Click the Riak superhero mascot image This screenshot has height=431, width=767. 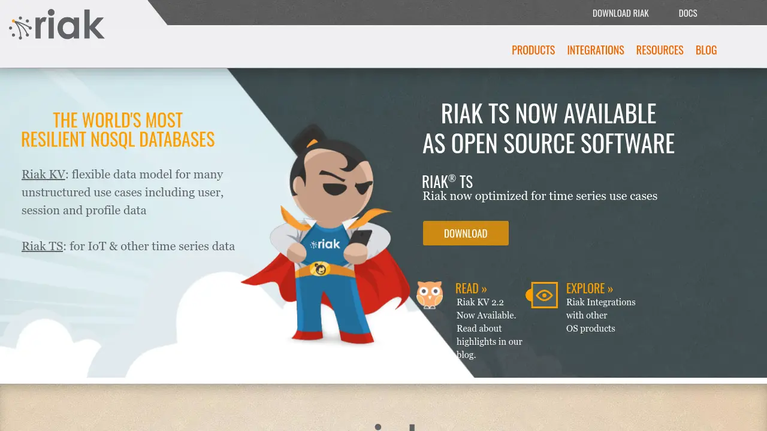coord(327,235)
